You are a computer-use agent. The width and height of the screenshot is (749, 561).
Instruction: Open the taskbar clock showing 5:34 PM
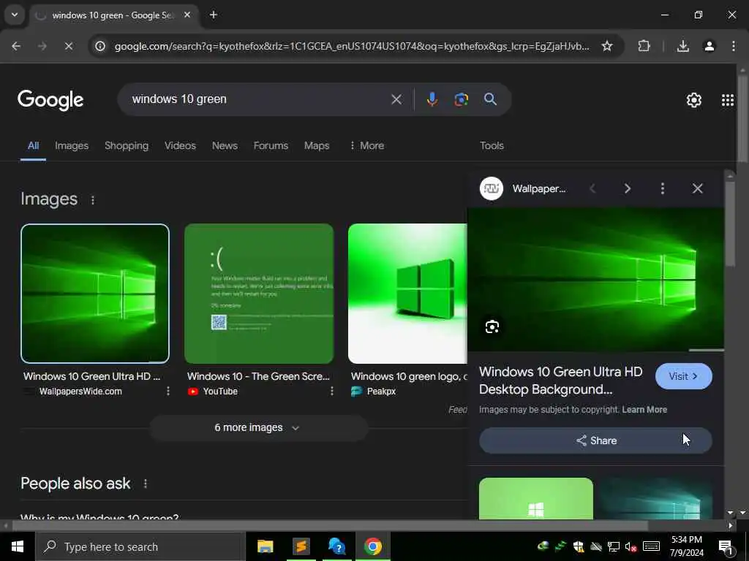pos(687,546)
